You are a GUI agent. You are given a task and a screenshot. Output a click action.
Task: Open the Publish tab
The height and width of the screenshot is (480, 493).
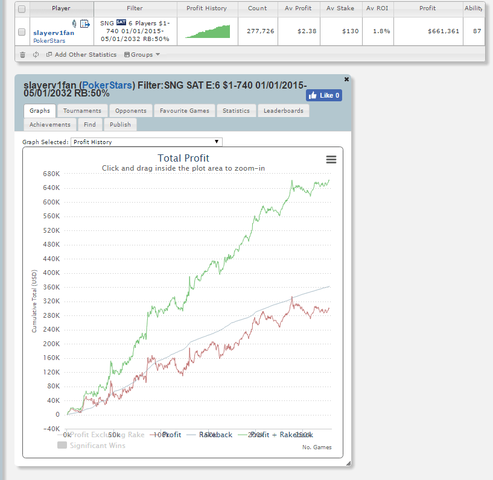[x=120, y=124]
